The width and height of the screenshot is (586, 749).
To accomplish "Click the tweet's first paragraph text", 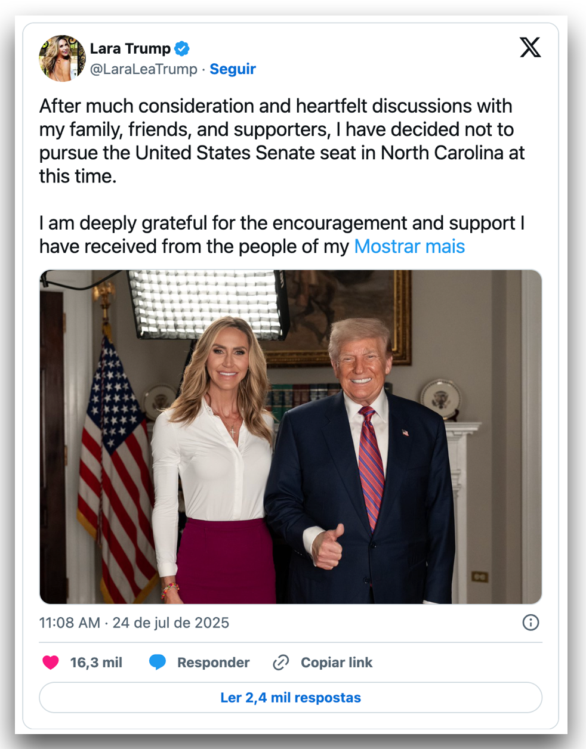I will pos(282,141).
